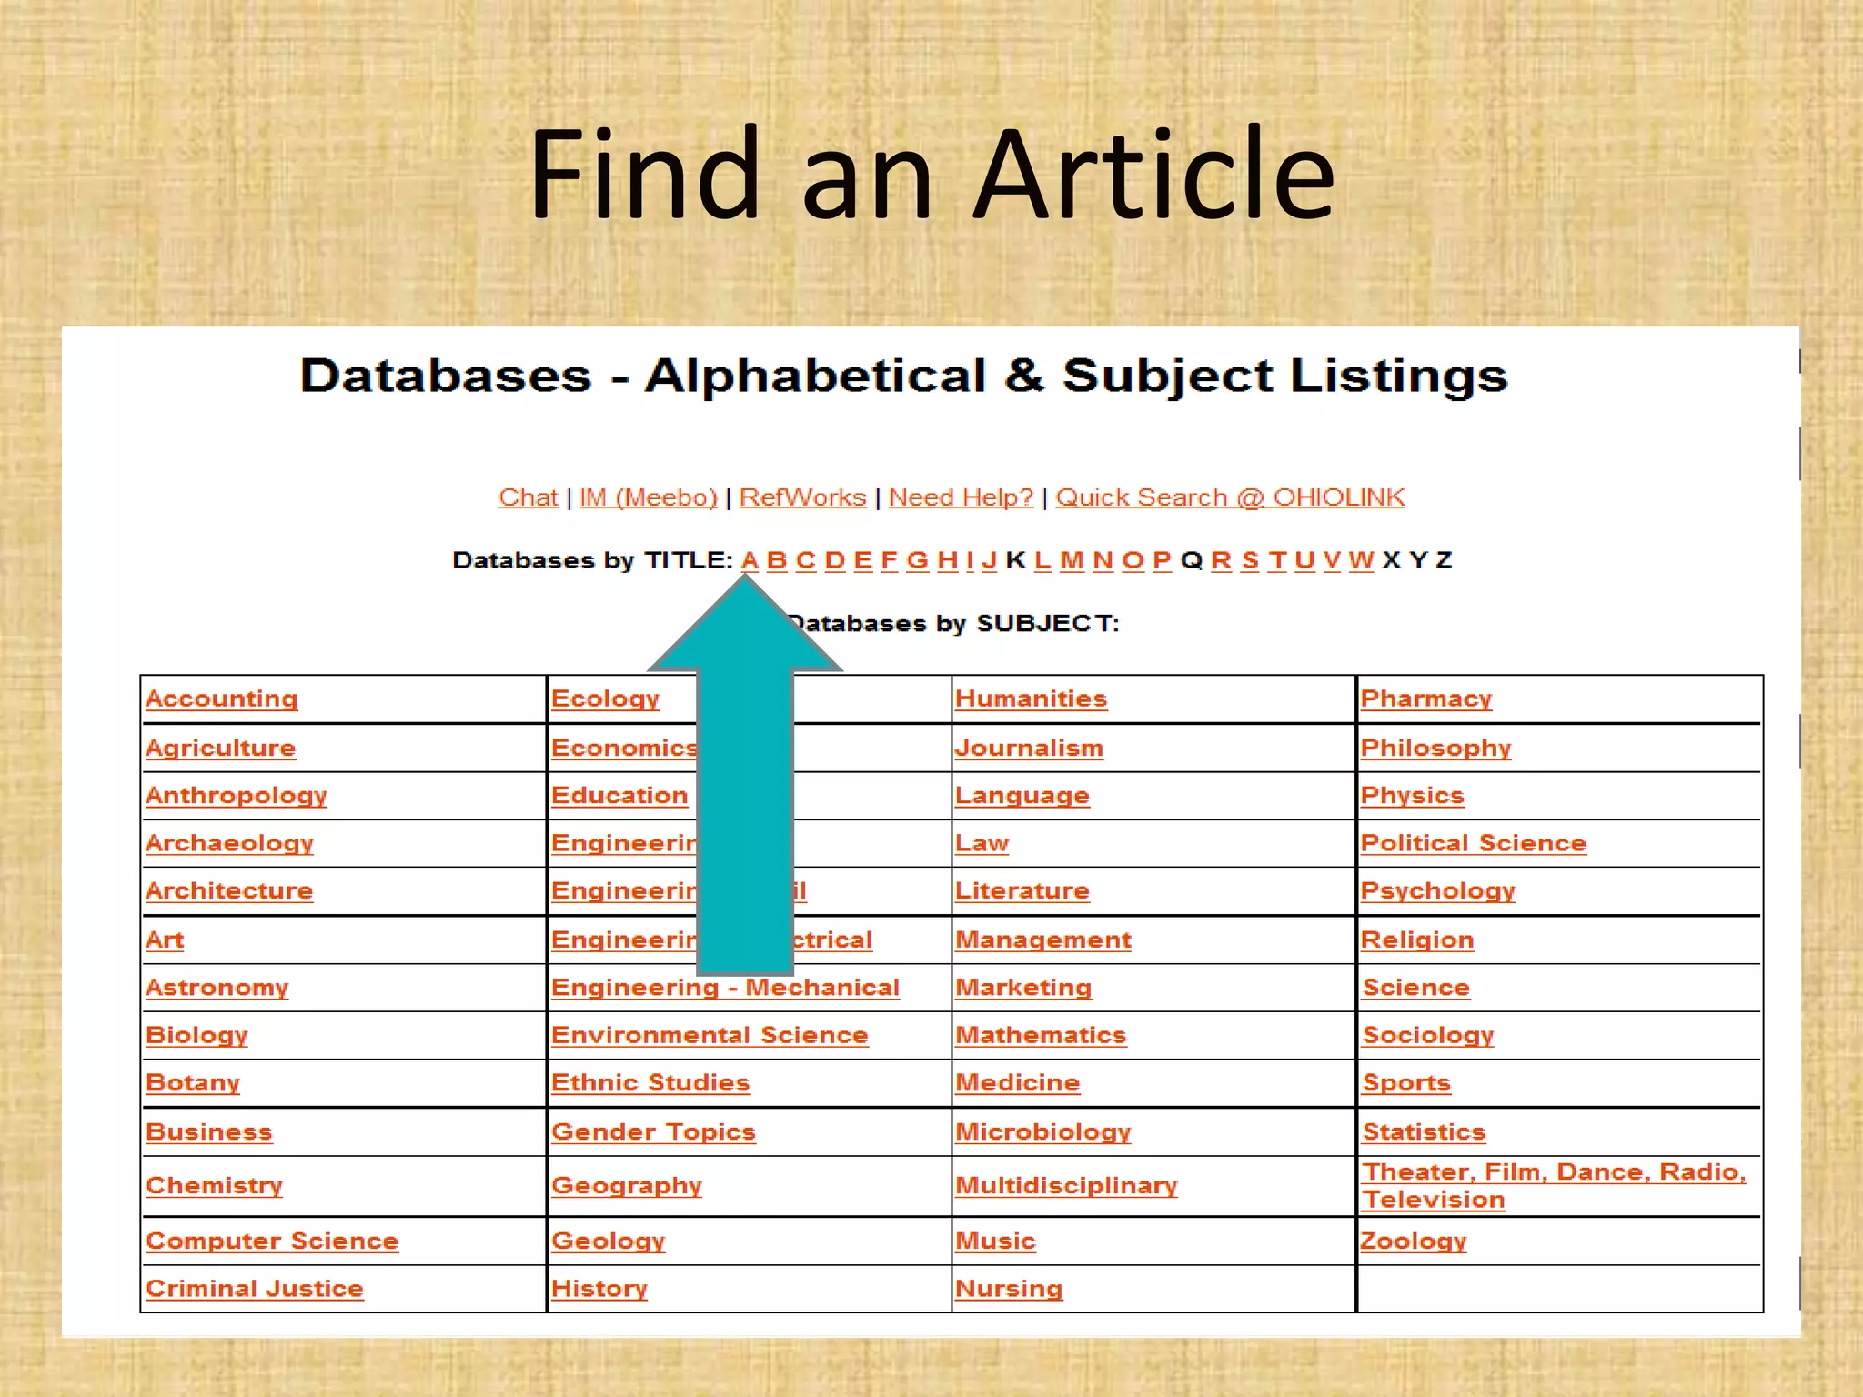This screenshot has width=1863, height=1397.
Task: Select the Journalism subject
Action: tap(1029, 748)
